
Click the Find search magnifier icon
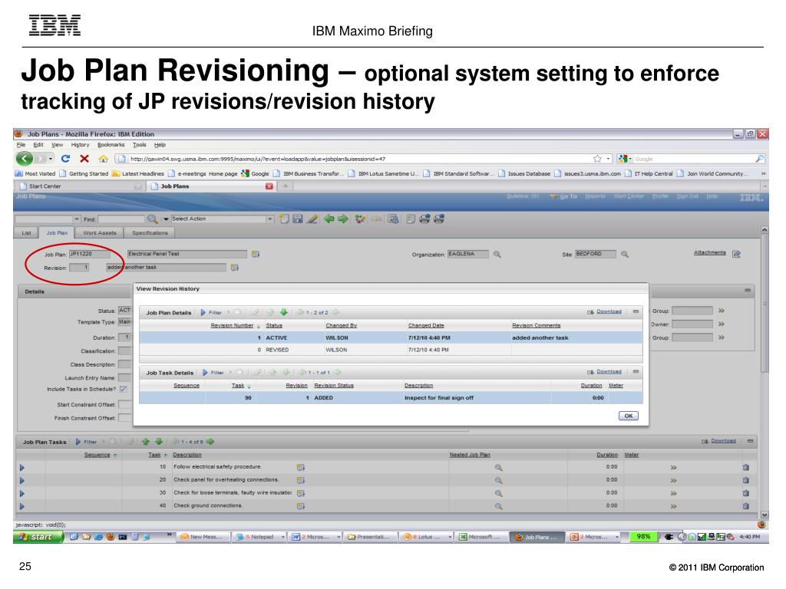click(x=153, y=219)
